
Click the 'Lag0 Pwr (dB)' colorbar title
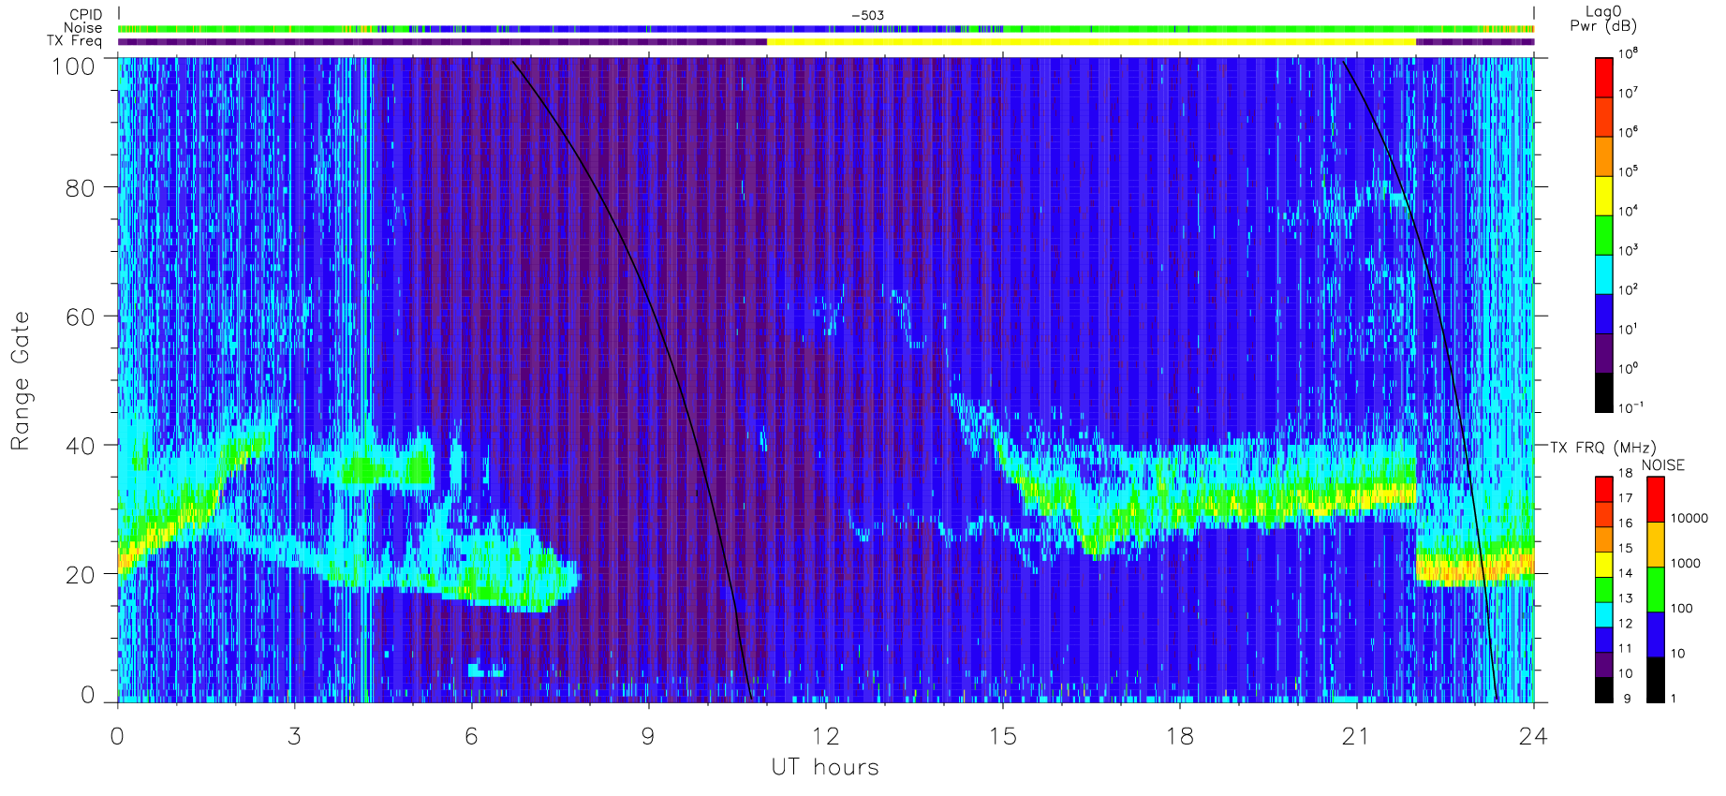[1603, 18]
